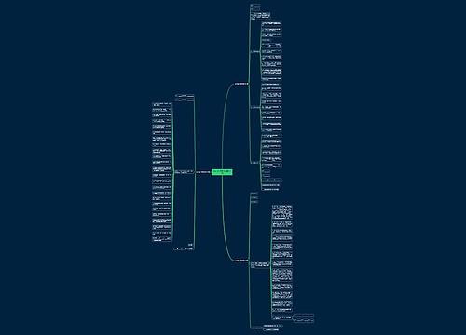Select the lower-right subtopic feeding the long leaf column
The height and width of the screenshot is (335, 466).
pos(260,265)
